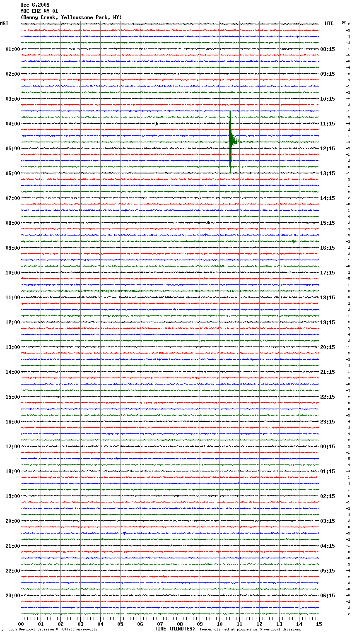
Task: Click the small blue event on the 20:30 trace
Action: tap(124, 533)
